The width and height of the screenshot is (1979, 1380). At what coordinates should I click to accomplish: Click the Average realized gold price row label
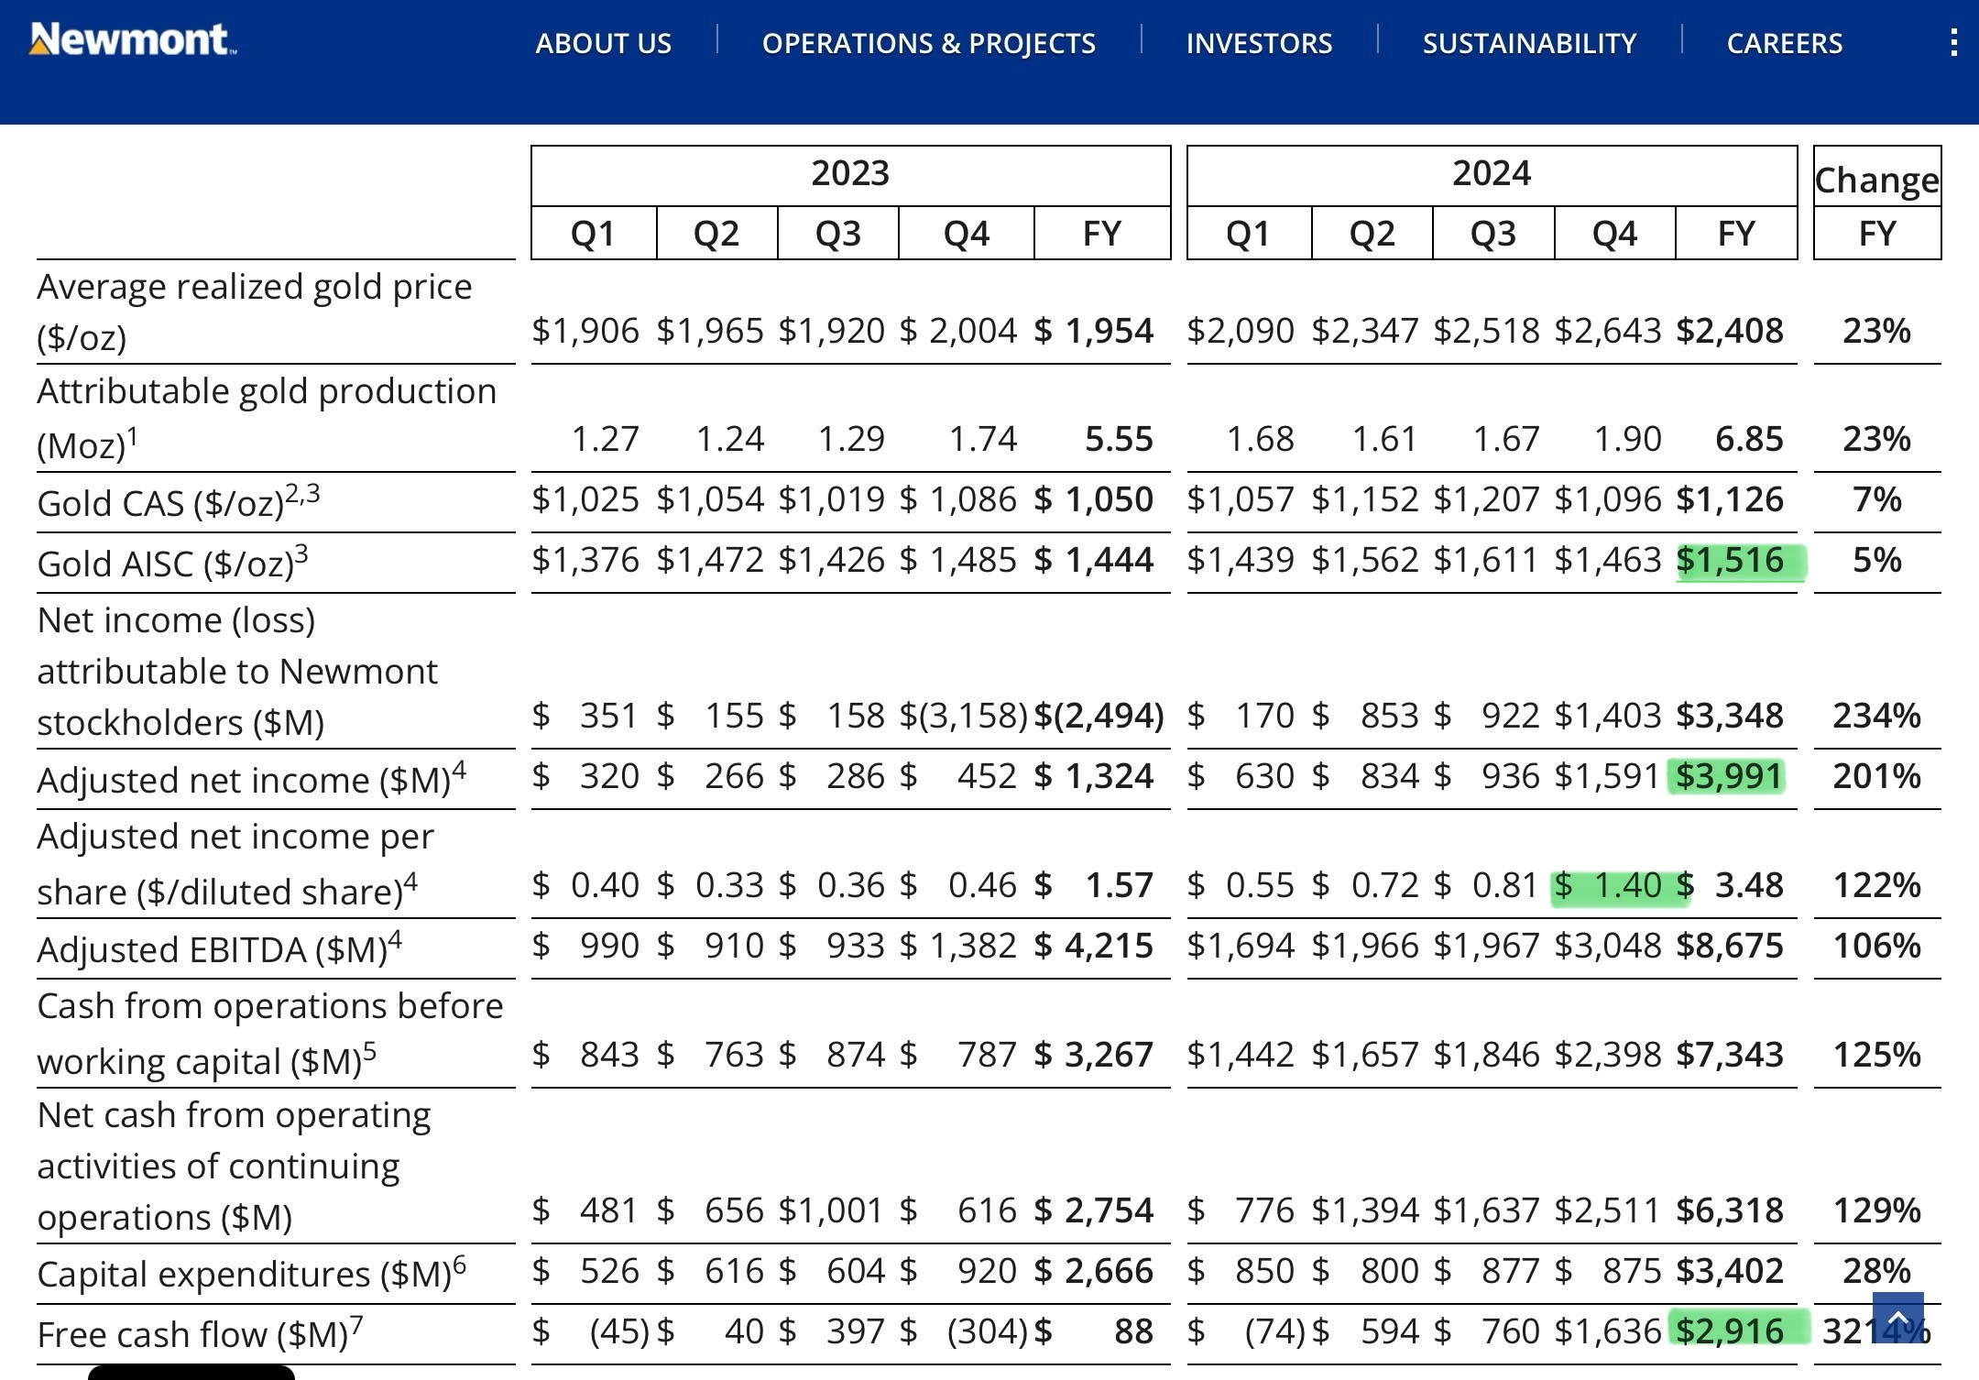pos(255,312)
